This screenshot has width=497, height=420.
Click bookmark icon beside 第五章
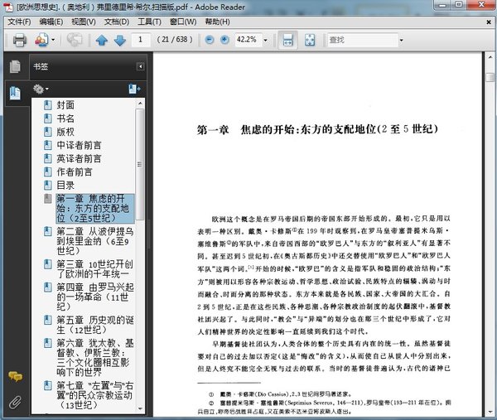coord(48,320)
